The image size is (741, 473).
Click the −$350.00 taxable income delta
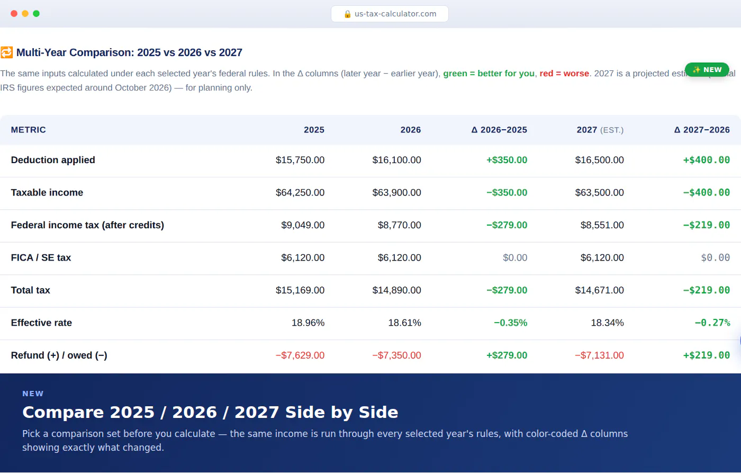[507, 192]
